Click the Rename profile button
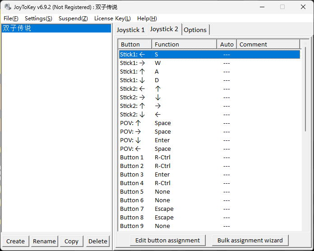The height and width of the screenshot is (251, 314). pyautogui.click(x=44, y=241)
